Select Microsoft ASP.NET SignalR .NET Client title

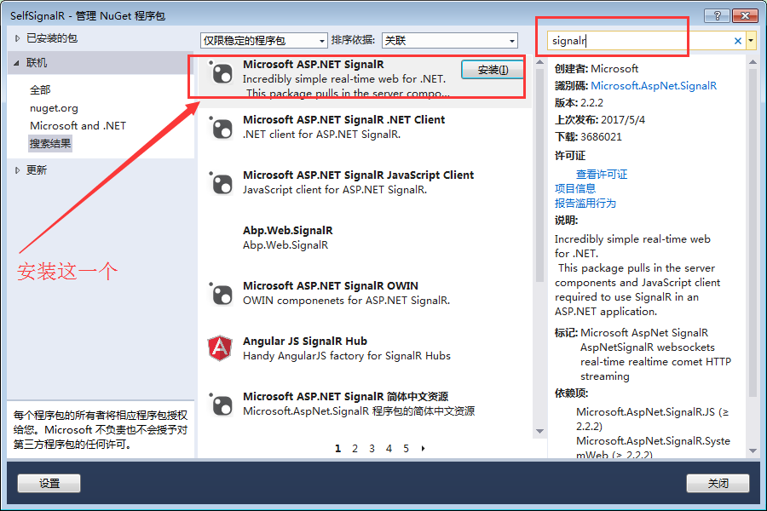coord(344,120)
